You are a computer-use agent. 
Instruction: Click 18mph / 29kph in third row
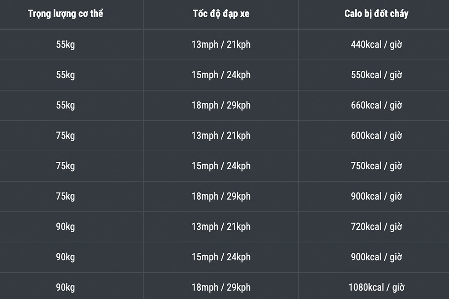pyautogui.click(x=221, y=105)
